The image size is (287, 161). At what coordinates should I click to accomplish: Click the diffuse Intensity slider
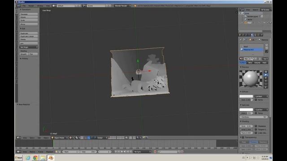coord(246,100)
